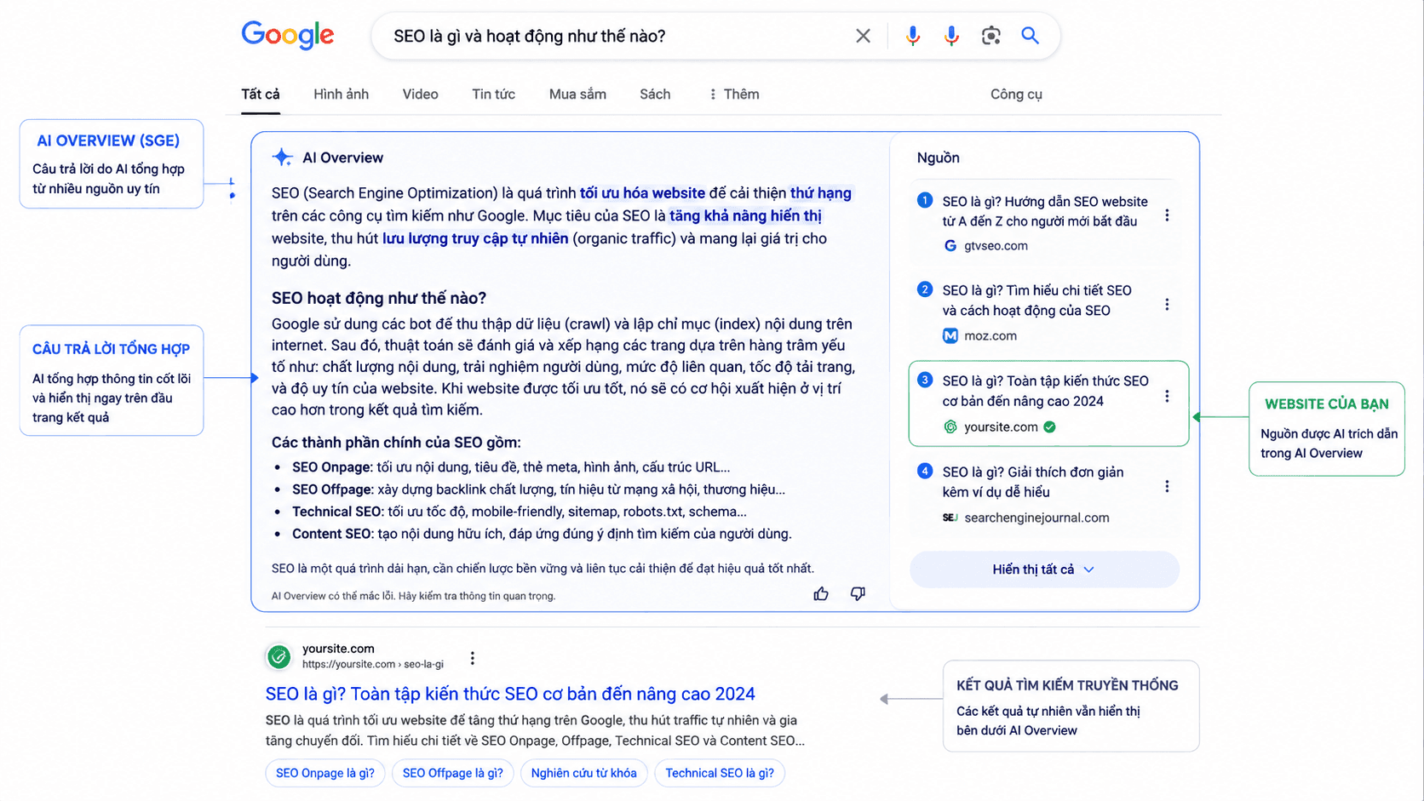Screen dimensions: 1424x801
Task: Open Google Lens camera search
Action: [x=990, y=36]
